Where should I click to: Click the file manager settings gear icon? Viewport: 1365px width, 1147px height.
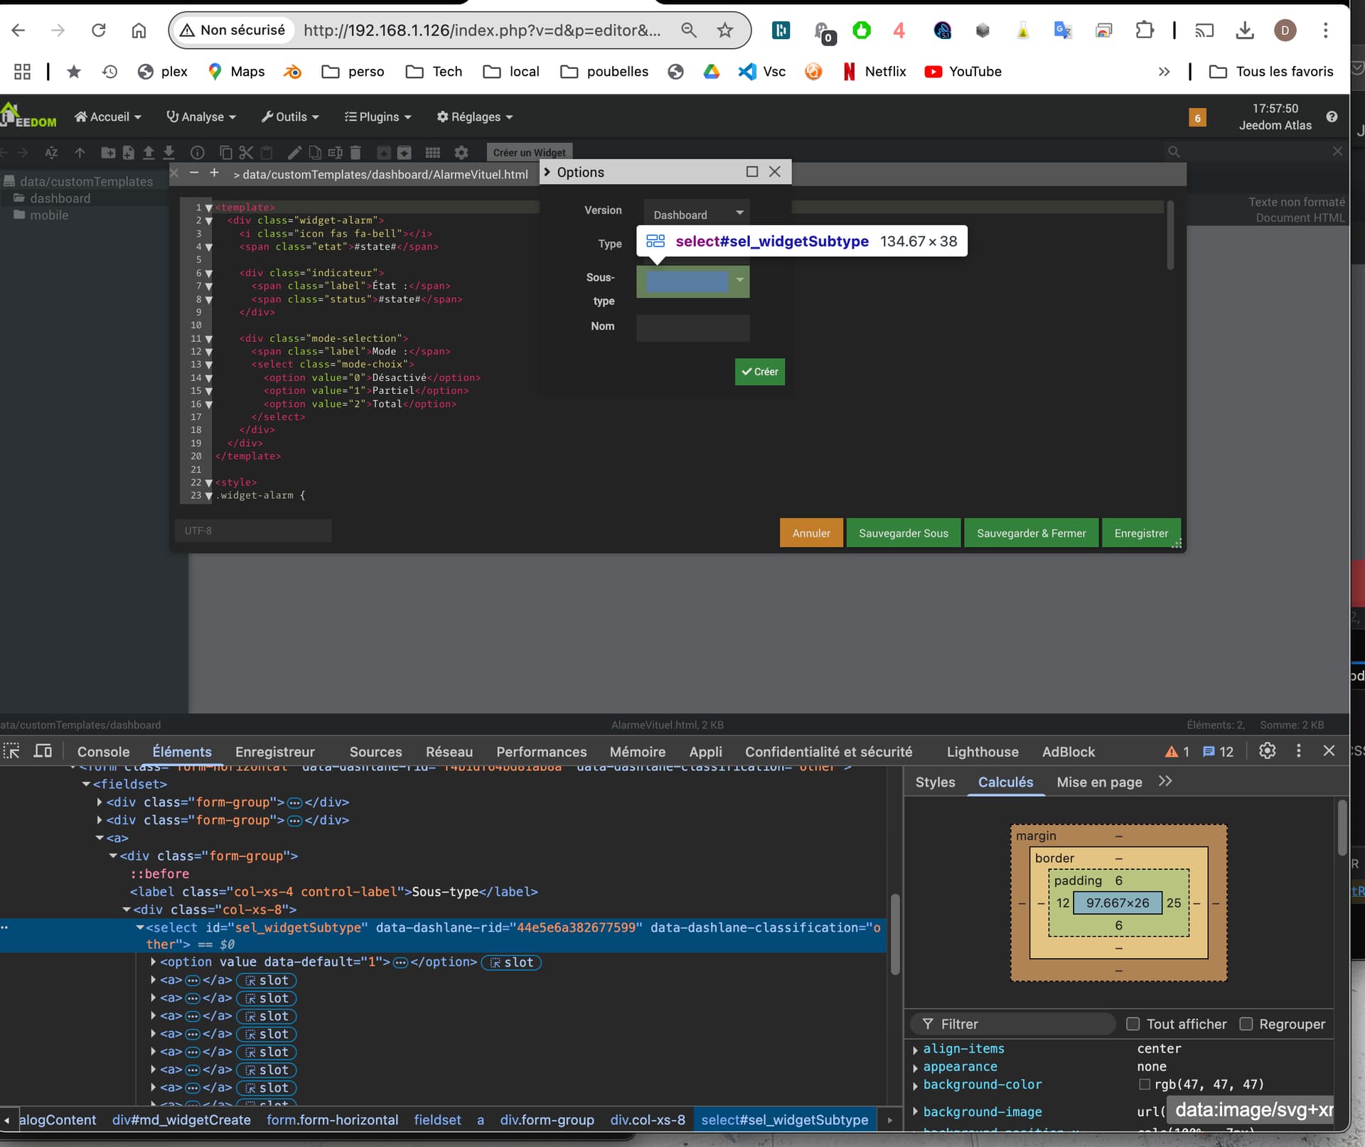(461, 152)
